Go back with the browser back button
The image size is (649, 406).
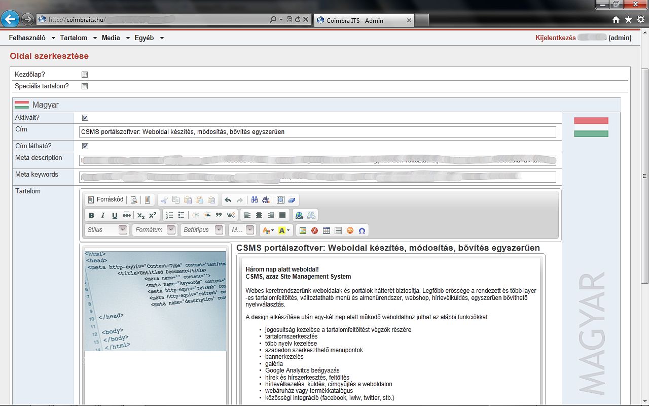10,19
